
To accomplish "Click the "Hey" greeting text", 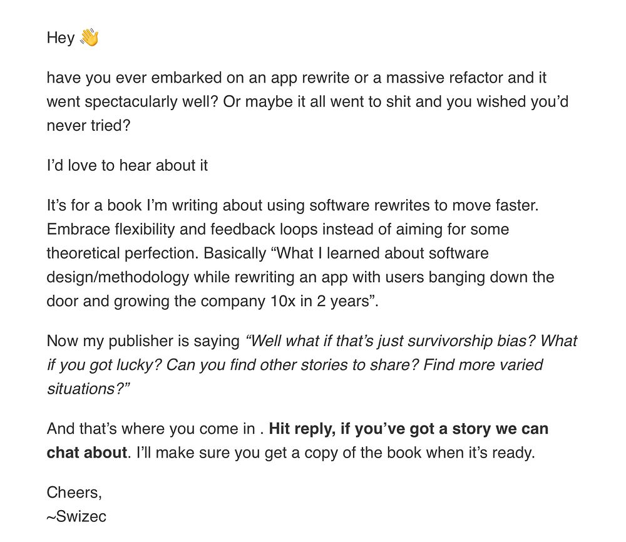I will pyautogui.click(x=61, y=38).
